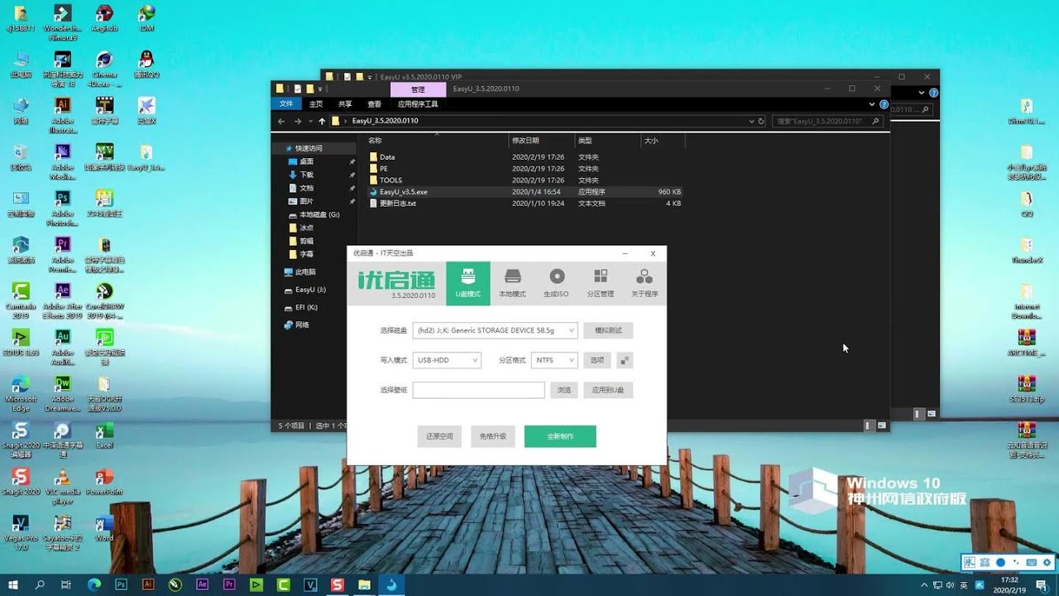1059x596 pixels.
Task: Open the 共享 ribbon tab
Action: click(345, 104)
